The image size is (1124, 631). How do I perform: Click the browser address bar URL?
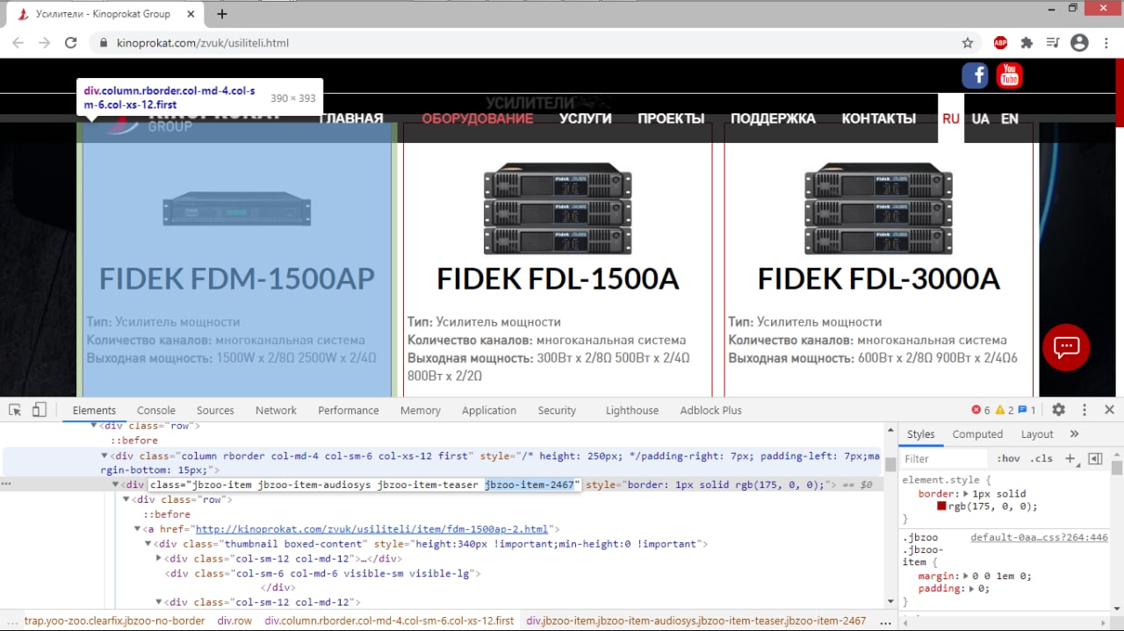[203, 43]
